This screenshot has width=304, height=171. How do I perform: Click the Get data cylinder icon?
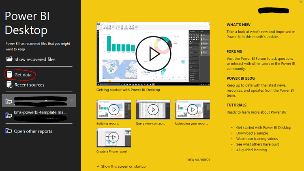tap(9, 74)
